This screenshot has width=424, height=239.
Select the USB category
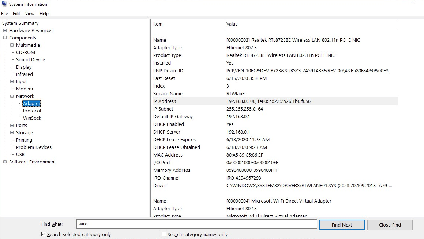point(20,155)
